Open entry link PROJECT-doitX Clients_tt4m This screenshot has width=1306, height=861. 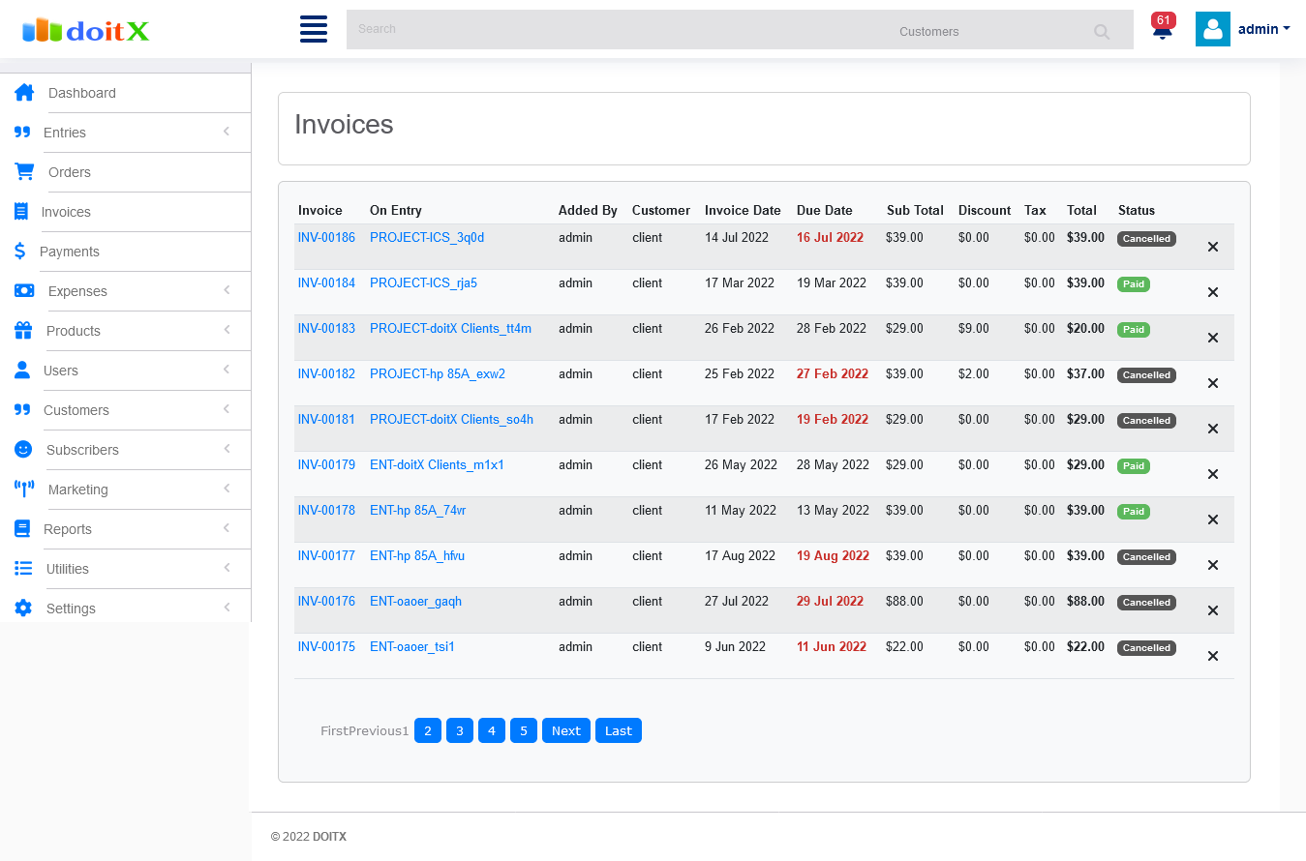coord(450,329)
